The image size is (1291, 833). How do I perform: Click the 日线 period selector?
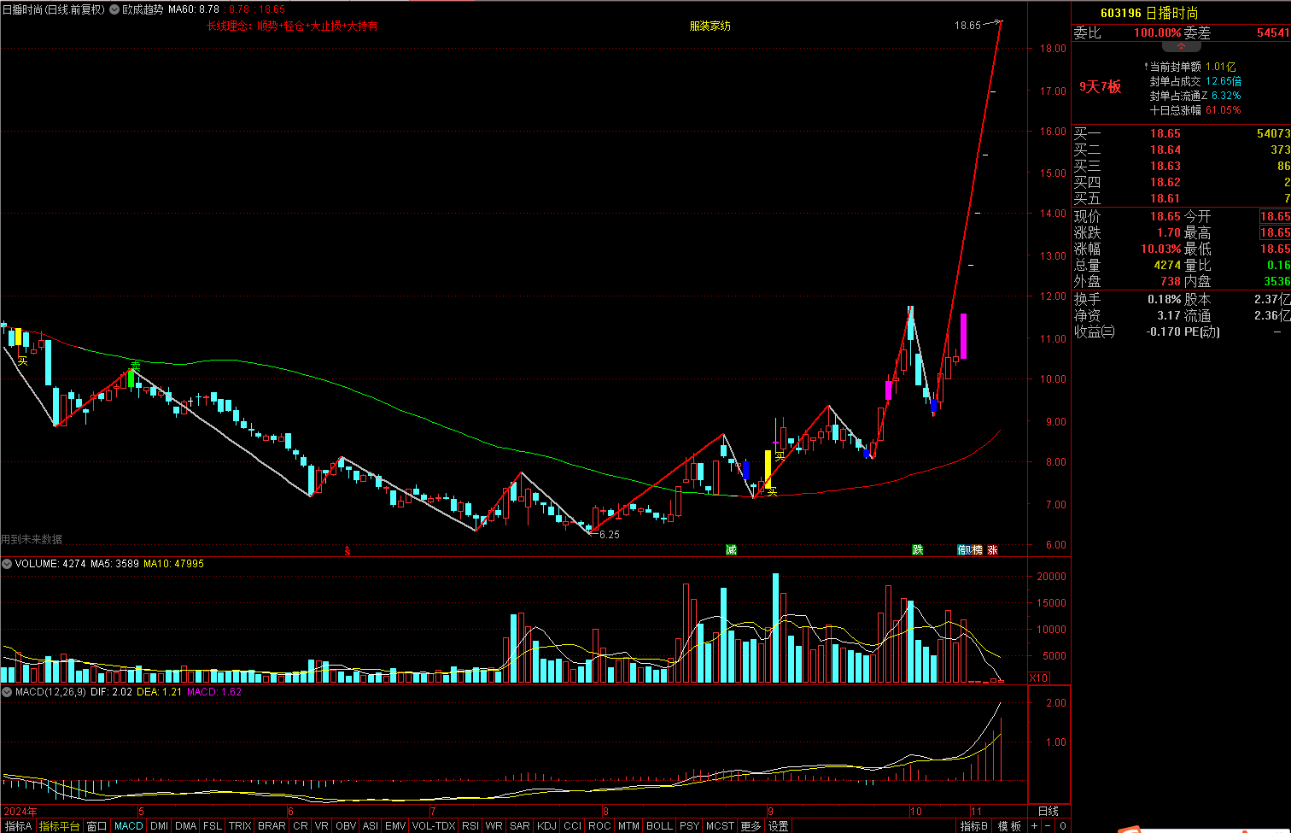(1048, 811)
